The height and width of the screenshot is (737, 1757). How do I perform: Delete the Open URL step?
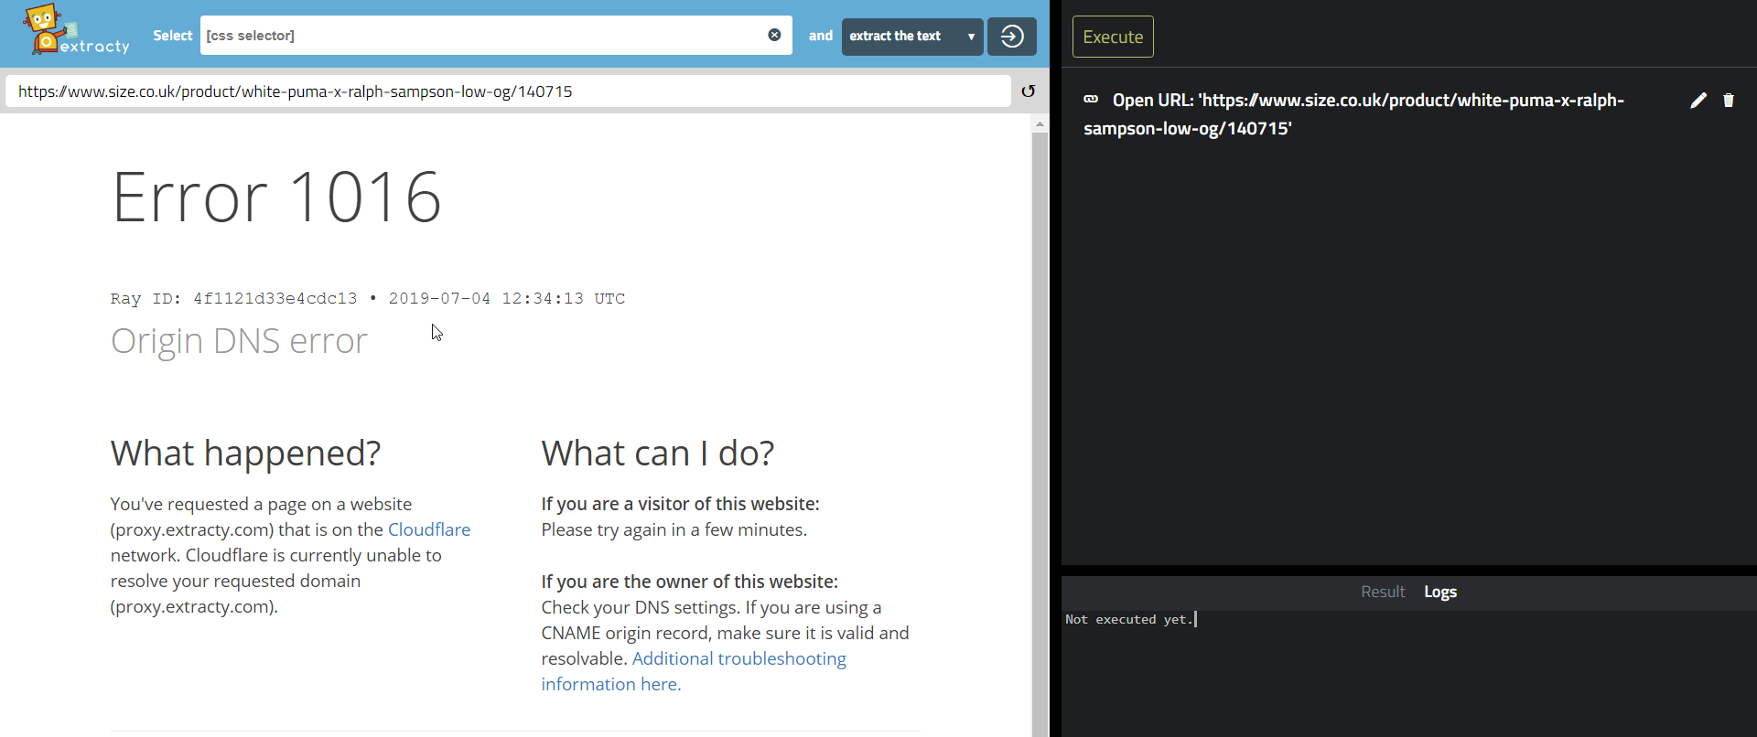pos(1729,101)
